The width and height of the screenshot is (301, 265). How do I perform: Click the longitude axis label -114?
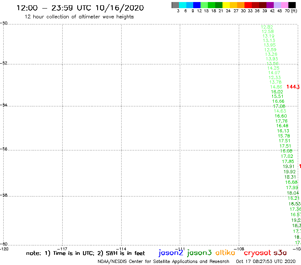(x=121, y=249)
